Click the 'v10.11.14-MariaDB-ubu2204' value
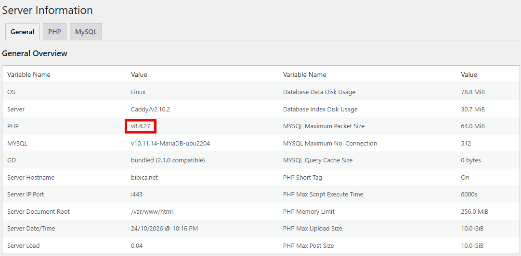This screenshot has height=256, width=521. coord(170,144)
